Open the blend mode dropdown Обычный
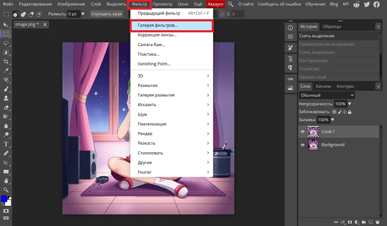The height and width of the screenshot is (226, 387). 327,95
